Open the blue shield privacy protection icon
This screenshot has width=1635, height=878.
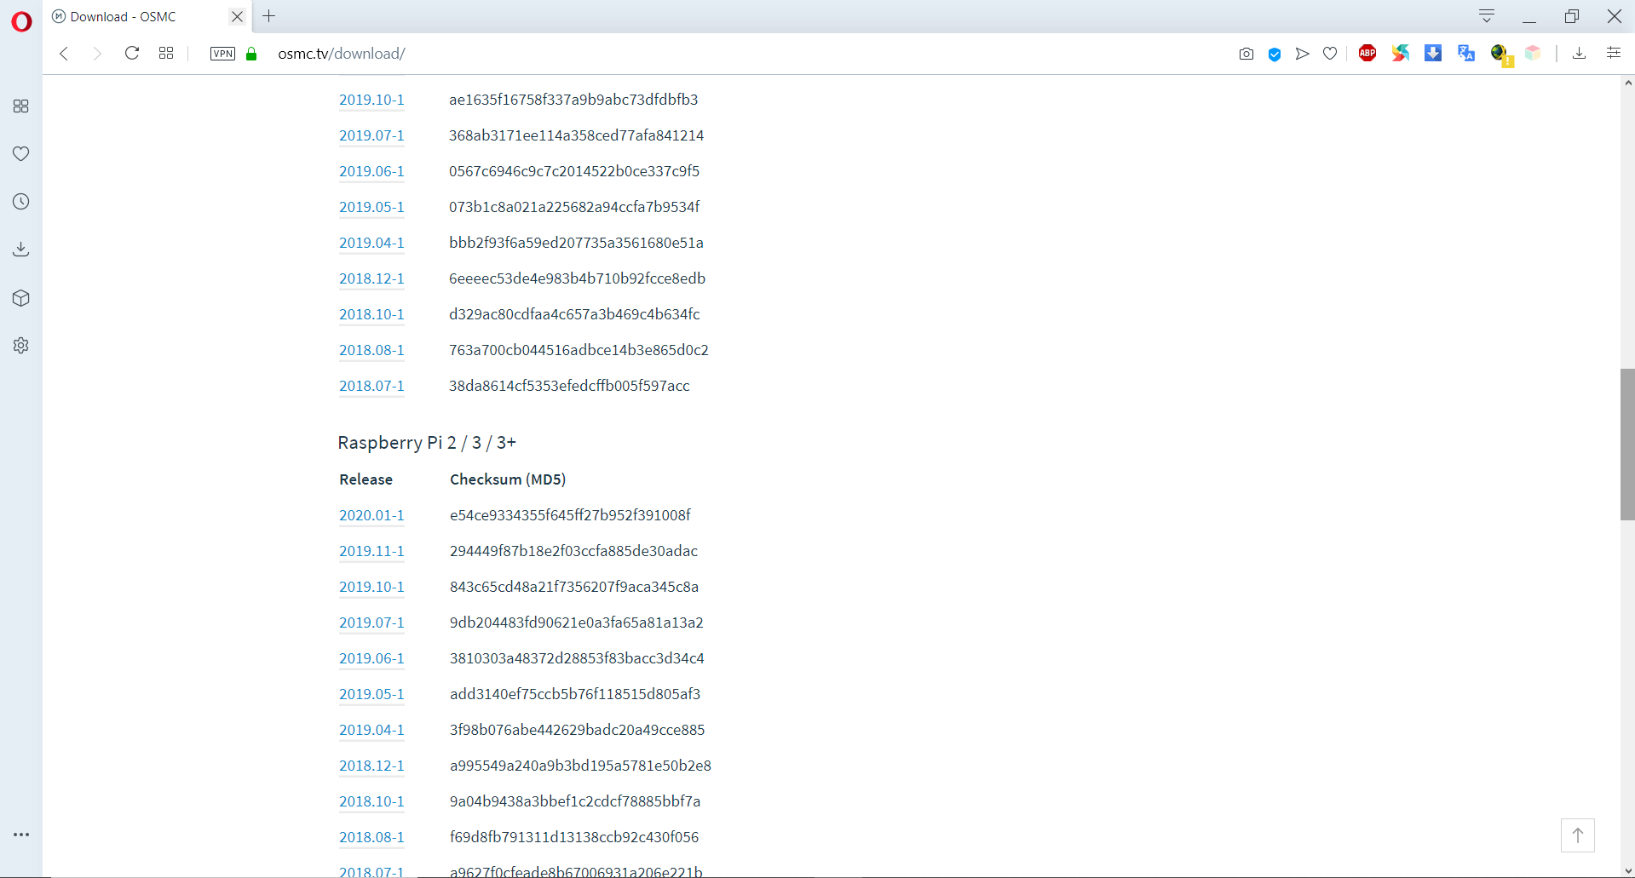click(x=1275, y=54)
